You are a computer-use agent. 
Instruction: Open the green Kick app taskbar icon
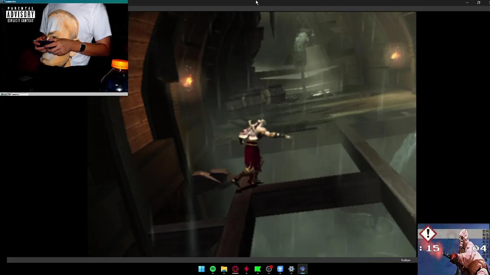[x=258, y=269]
